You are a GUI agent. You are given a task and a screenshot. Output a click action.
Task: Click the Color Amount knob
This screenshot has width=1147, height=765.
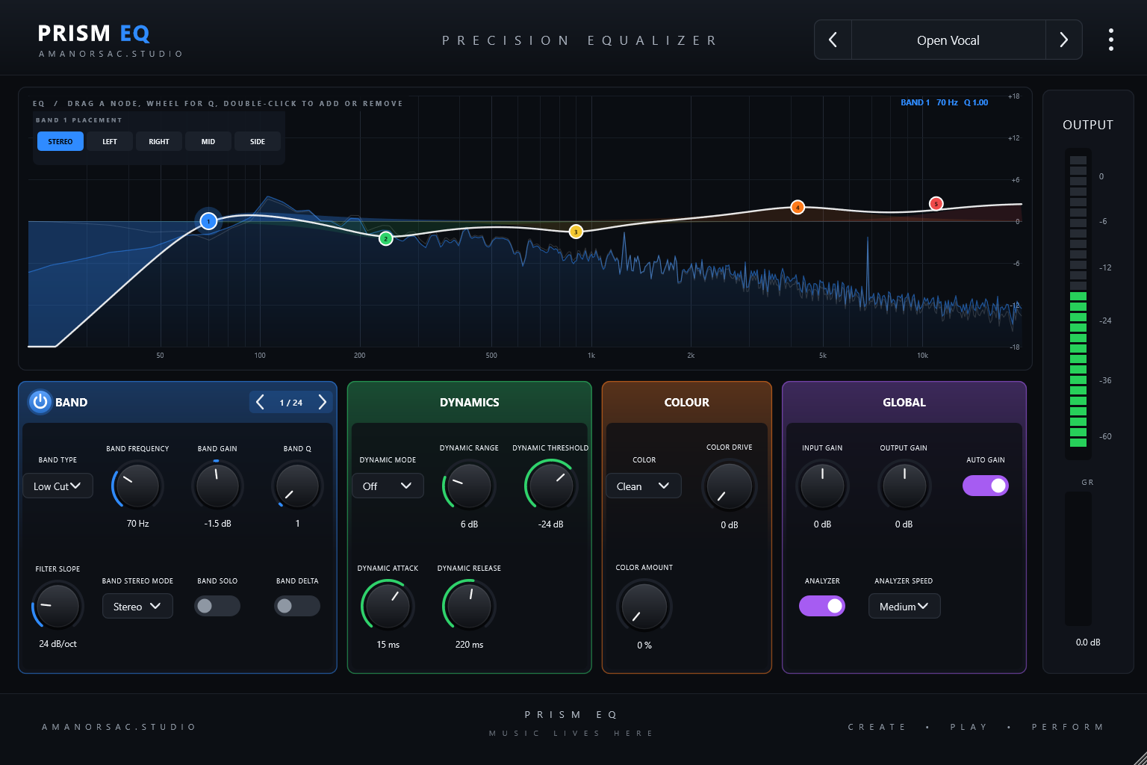click(644, 606)
